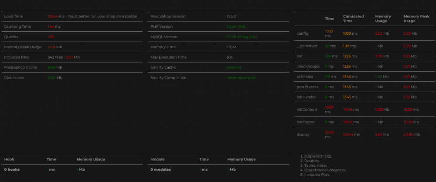This screenshot has width=436, height=182.
Task: Open the Stopwatch SQL link
Action: pos(318,156)
